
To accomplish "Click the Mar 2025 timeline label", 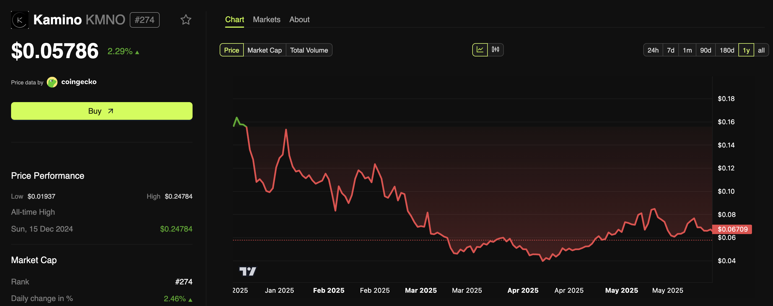I will [x=421, y=290].
